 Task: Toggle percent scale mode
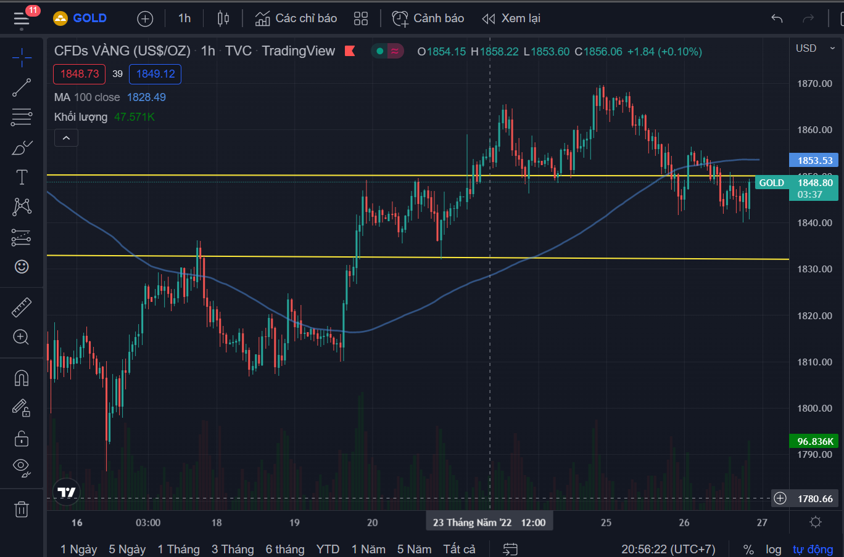(x=748, y=549)
